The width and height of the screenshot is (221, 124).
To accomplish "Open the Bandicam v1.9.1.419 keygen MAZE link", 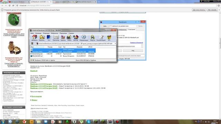I will 44,88.
